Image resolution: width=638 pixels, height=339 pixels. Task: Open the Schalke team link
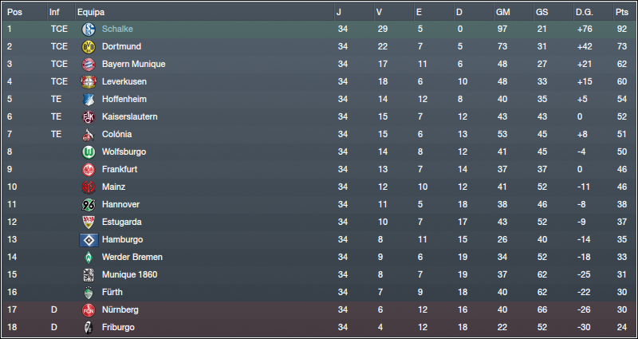(117, 29)
